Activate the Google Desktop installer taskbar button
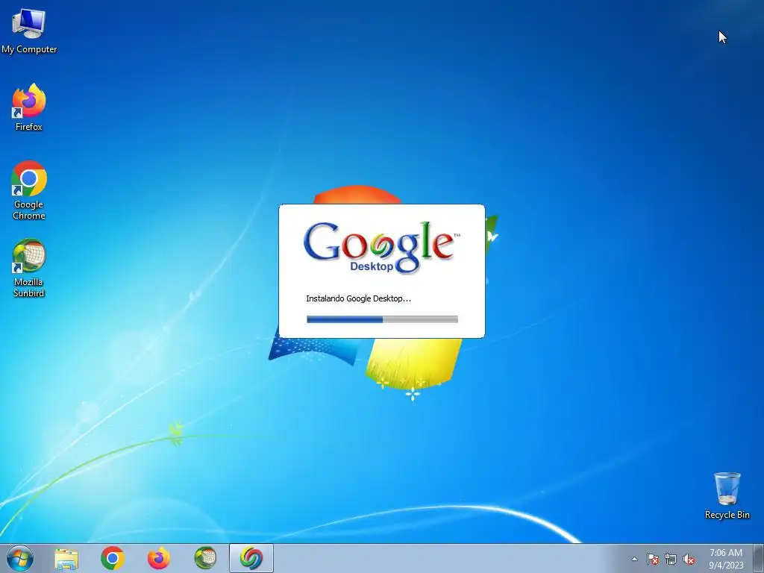Image resolution: width=764 pixels, height=573 pixels. [251, 558]
